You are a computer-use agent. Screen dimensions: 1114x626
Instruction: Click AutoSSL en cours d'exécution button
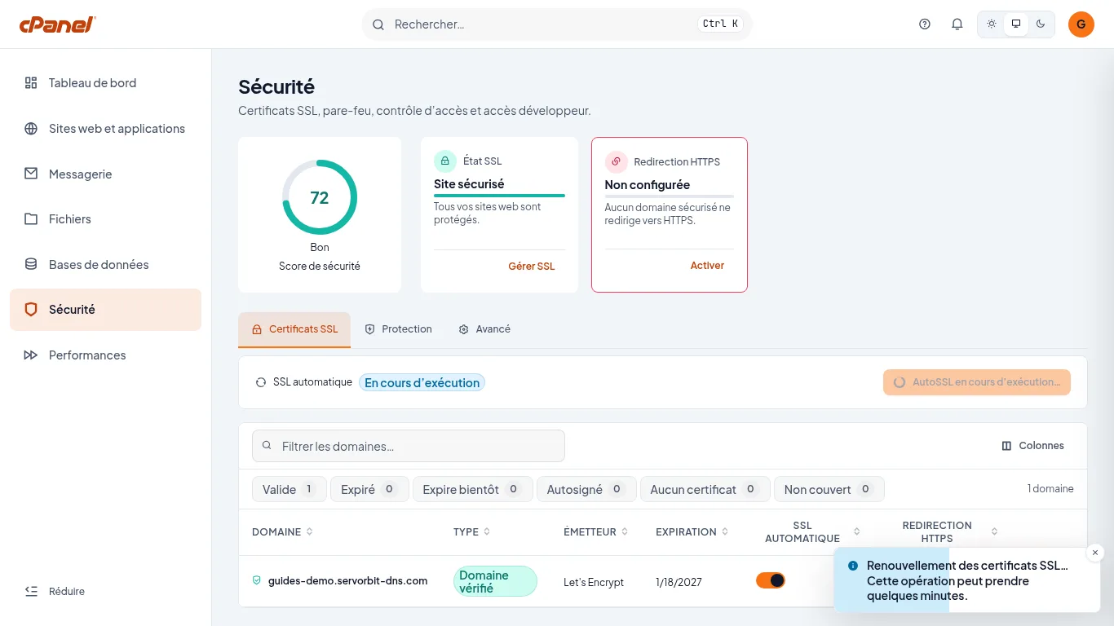[977, 382]
